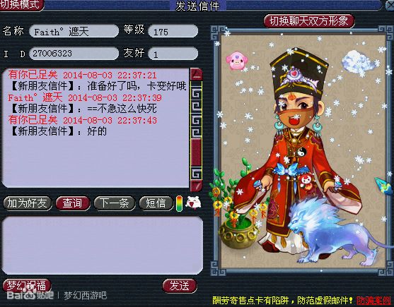Click the 加为好友 add friend button
394x307 pixels.
[27, 203]
